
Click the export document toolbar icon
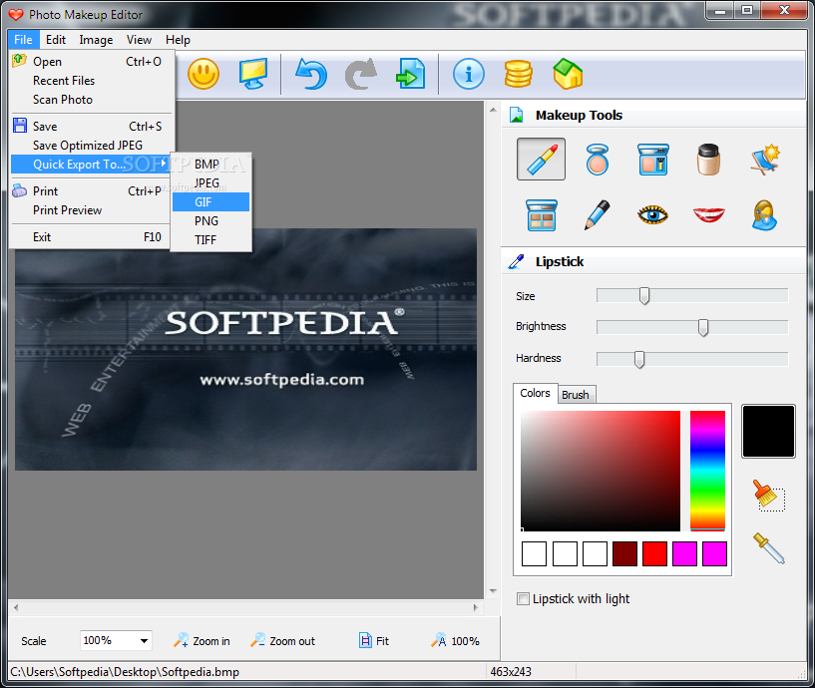point(411,75)
